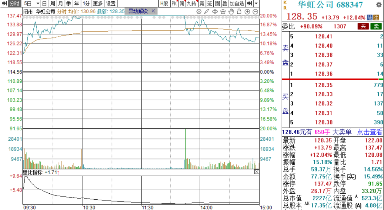Click the gear settings icon beside the stock name
The image size is (384, 210).
[379, 5]
